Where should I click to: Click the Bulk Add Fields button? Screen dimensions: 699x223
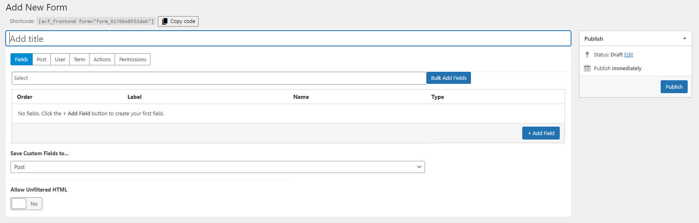click(449, 78)
